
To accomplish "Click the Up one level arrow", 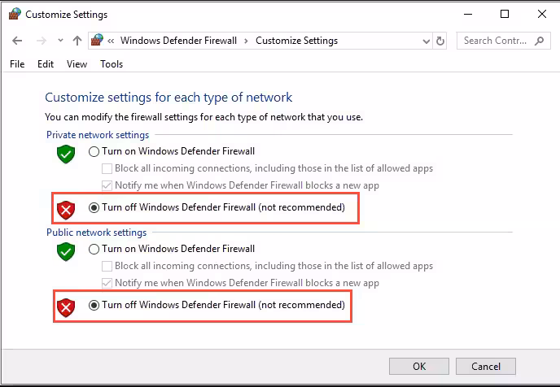I will coord(77,41).
